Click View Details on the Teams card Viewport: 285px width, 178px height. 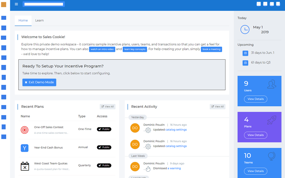[255, 171]
